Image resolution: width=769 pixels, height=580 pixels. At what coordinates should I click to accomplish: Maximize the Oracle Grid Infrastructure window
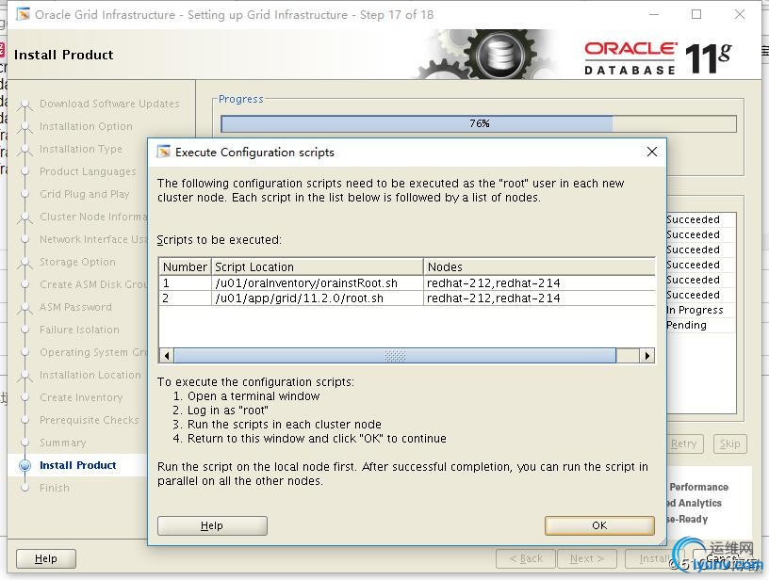coord(696,14)
